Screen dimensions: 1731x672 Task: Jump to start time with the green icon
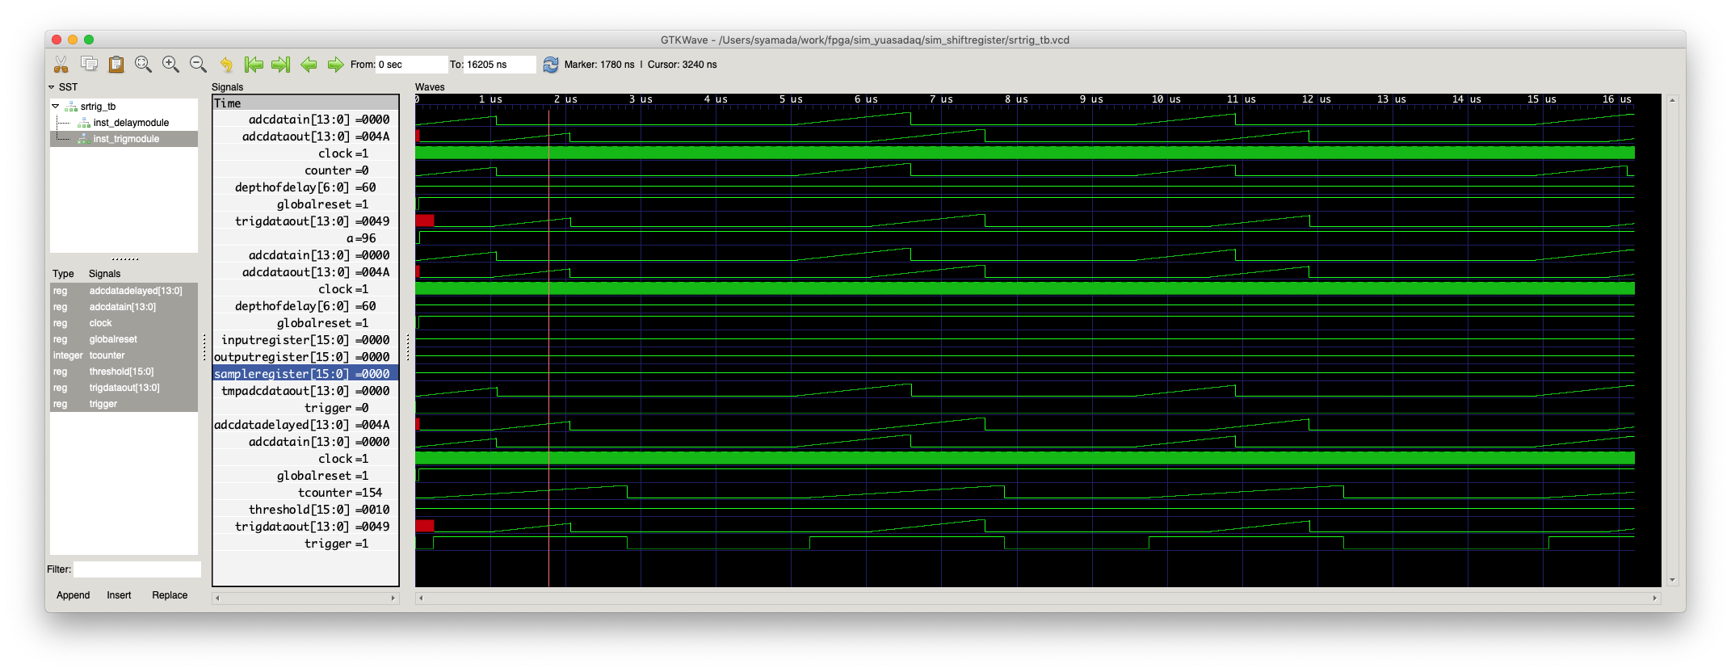coord(254,65)
